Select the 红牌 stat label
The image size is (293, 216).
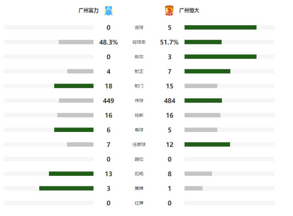(x=139, y=203)
